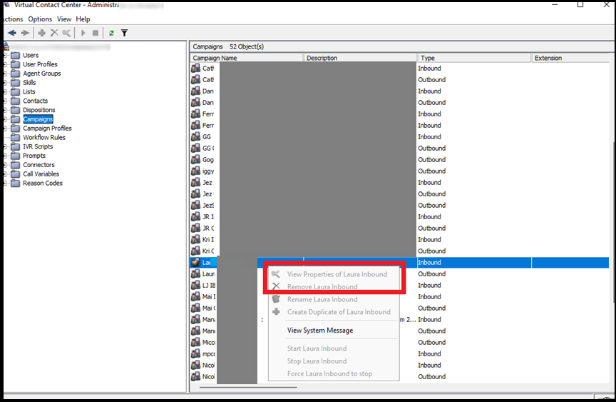Expand the User Profiles tree node
The height and width of the screenshot is (402, 616).
point(5,64)
